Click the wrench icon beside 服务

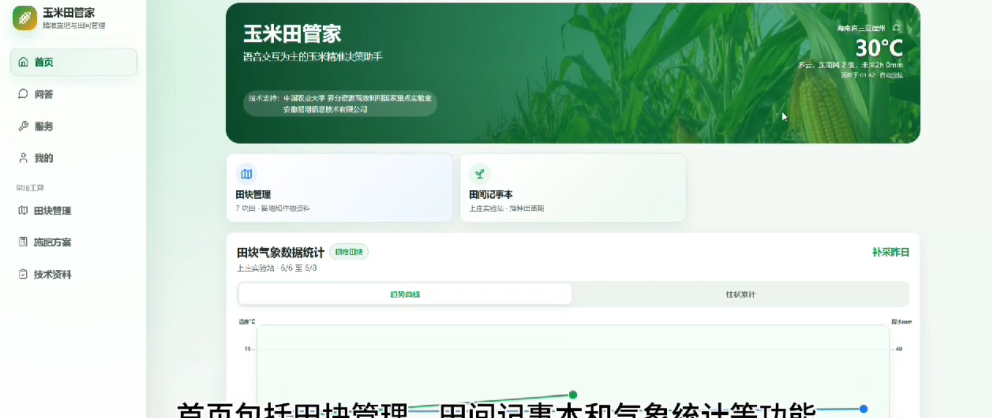coord(23,126)
